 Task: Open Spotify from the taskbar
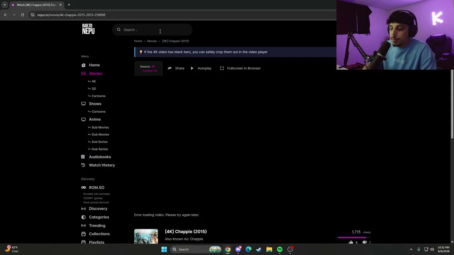pos(280,249)
